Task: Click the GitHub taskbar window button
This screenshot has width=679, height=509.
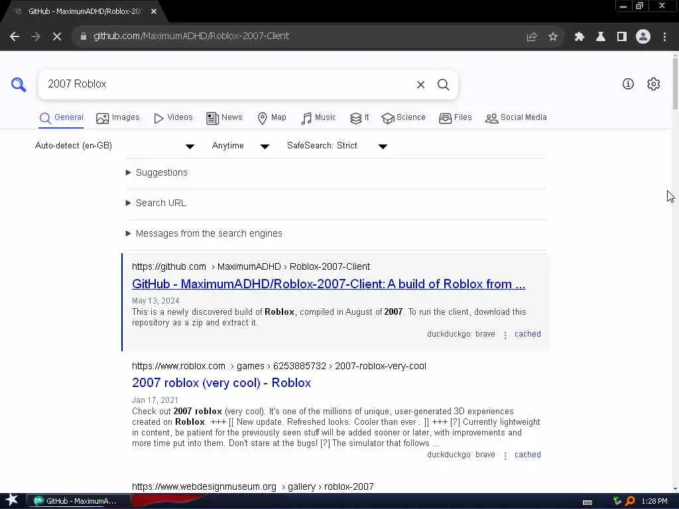Action: tap(79, 501)
